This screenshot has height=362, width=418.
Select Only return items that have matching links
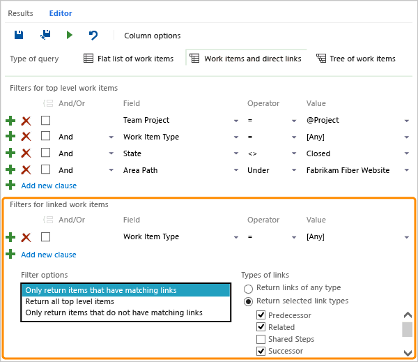click(125, 290)
